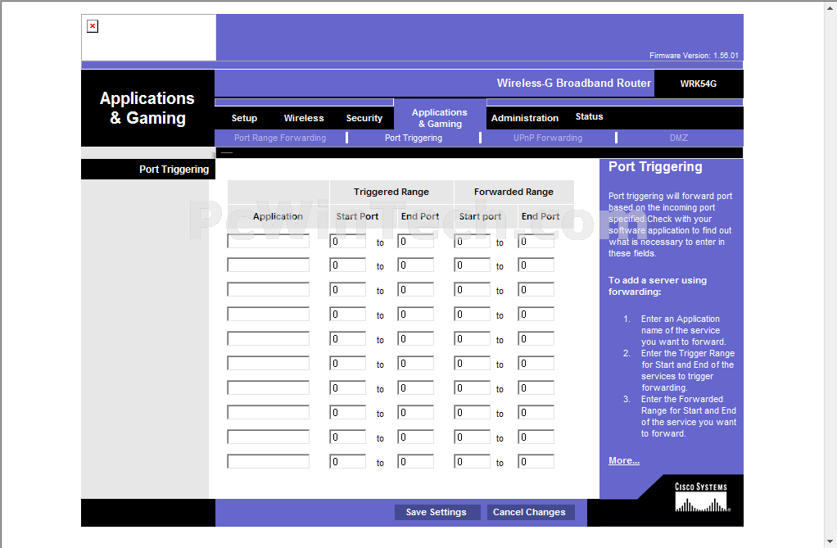
Task: Click the "Triggered Range" table header
Action: [391, 192]
